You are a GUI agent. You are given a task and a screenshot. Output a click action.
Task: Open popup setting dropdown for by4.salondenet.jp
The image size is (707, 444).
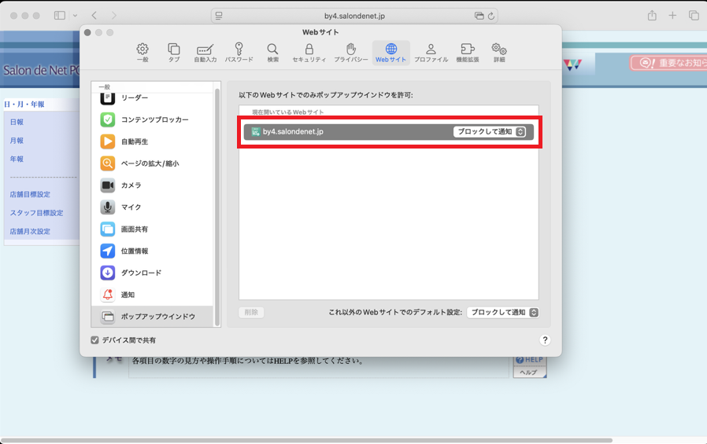click(490, 132)
